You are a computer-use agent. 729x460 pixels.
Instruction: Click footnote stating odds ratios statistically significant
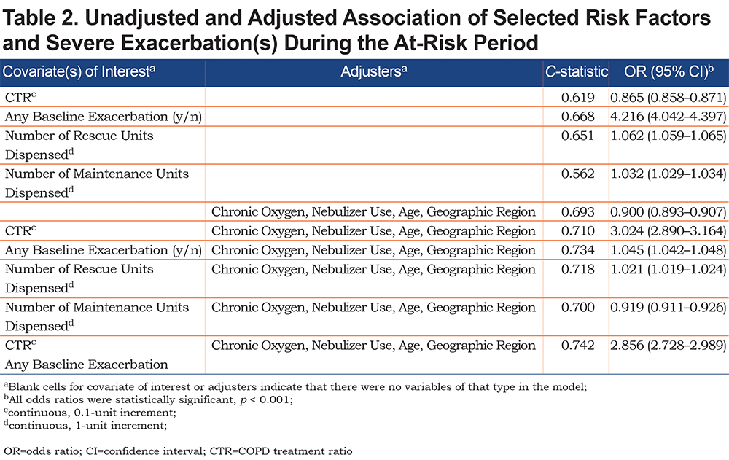pyautogui.click(x=148, y=399)
